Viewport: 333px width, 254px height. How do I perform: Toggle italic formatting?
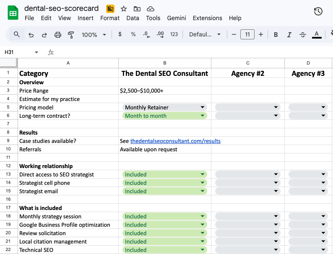(x=289, y=35)
